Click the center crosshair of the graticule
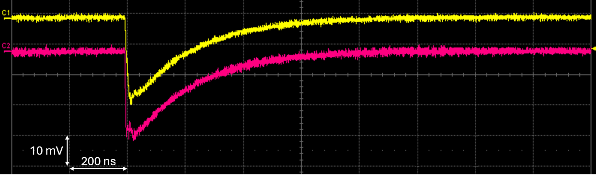The width and height of the screenshot is (596, 175). coord(301,75)
